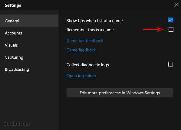Click the Collect diagnostic logs label text
This screenshot has width=181, height=130.
87,65
